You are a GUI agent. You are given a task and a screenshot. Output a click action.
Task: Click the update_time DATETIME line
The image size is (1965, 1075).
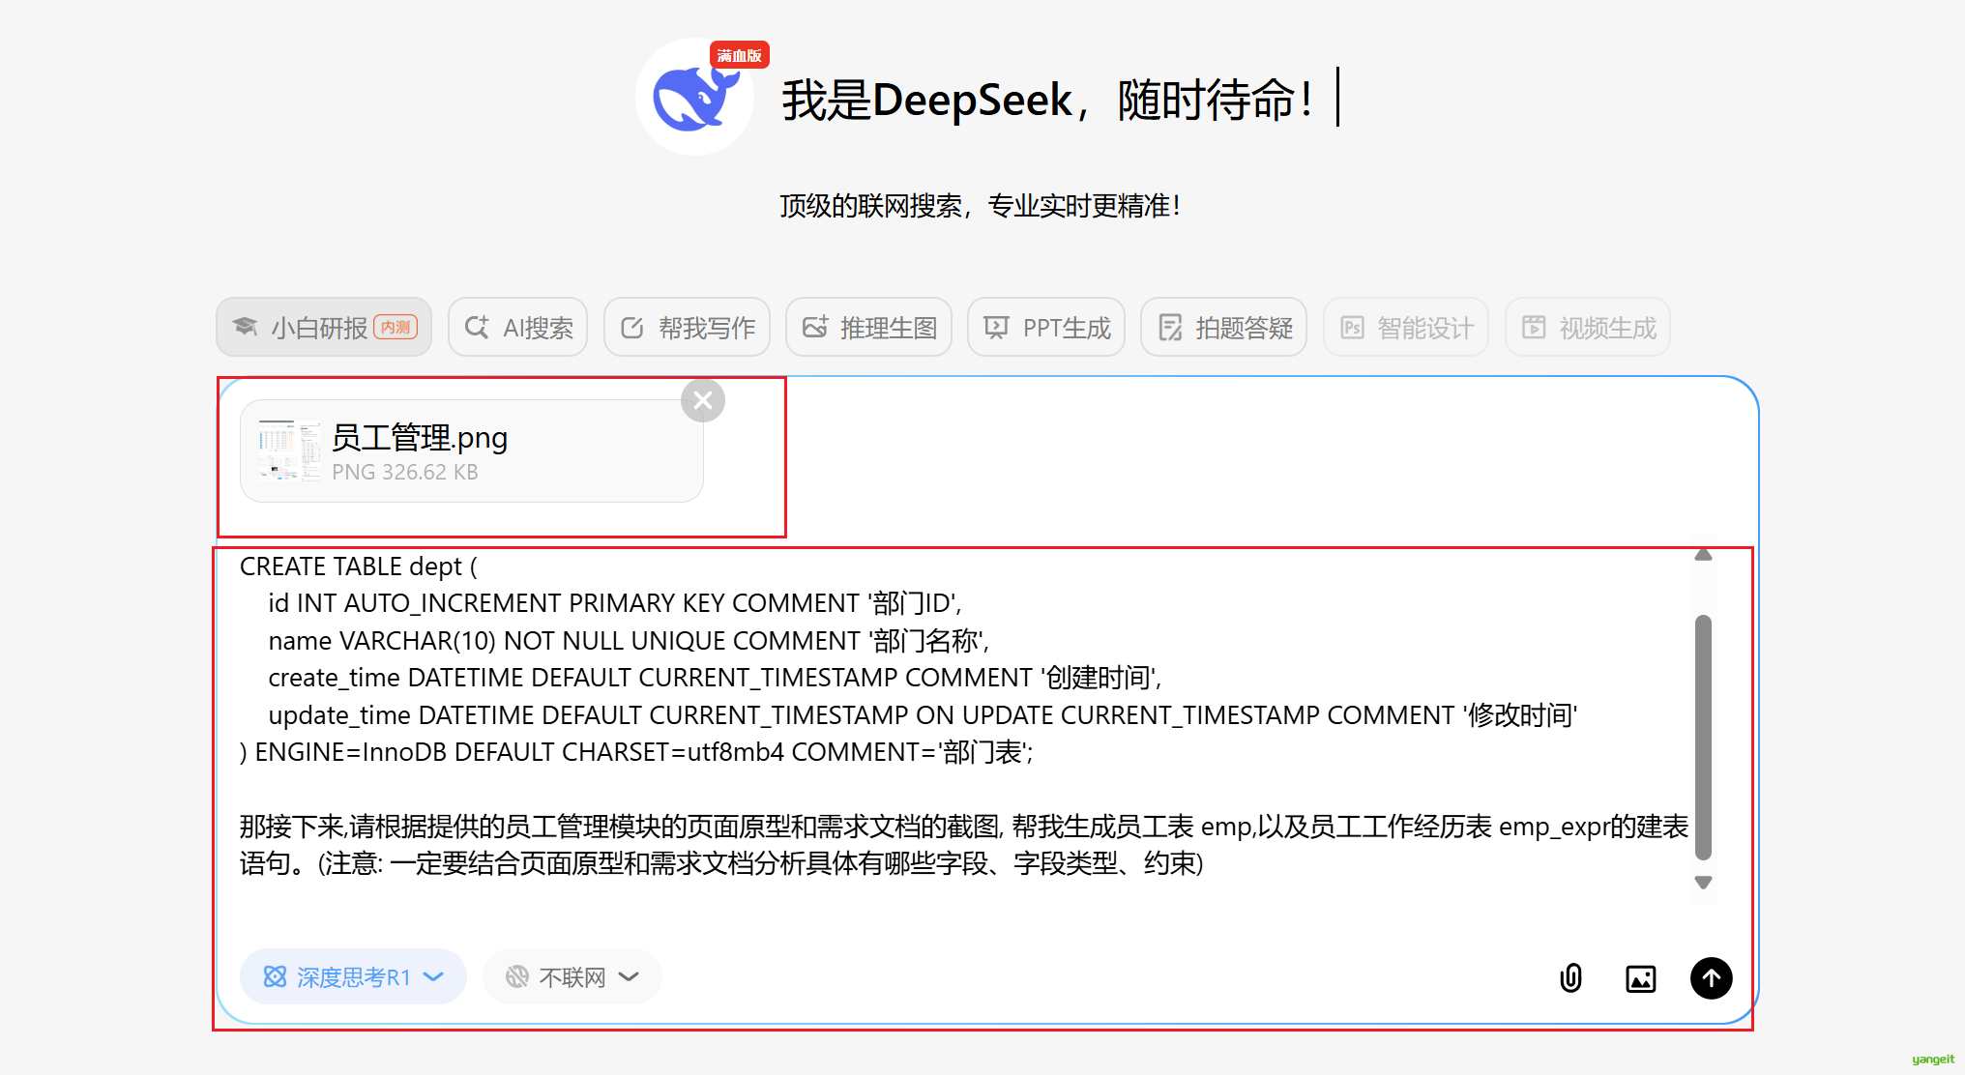923,714
